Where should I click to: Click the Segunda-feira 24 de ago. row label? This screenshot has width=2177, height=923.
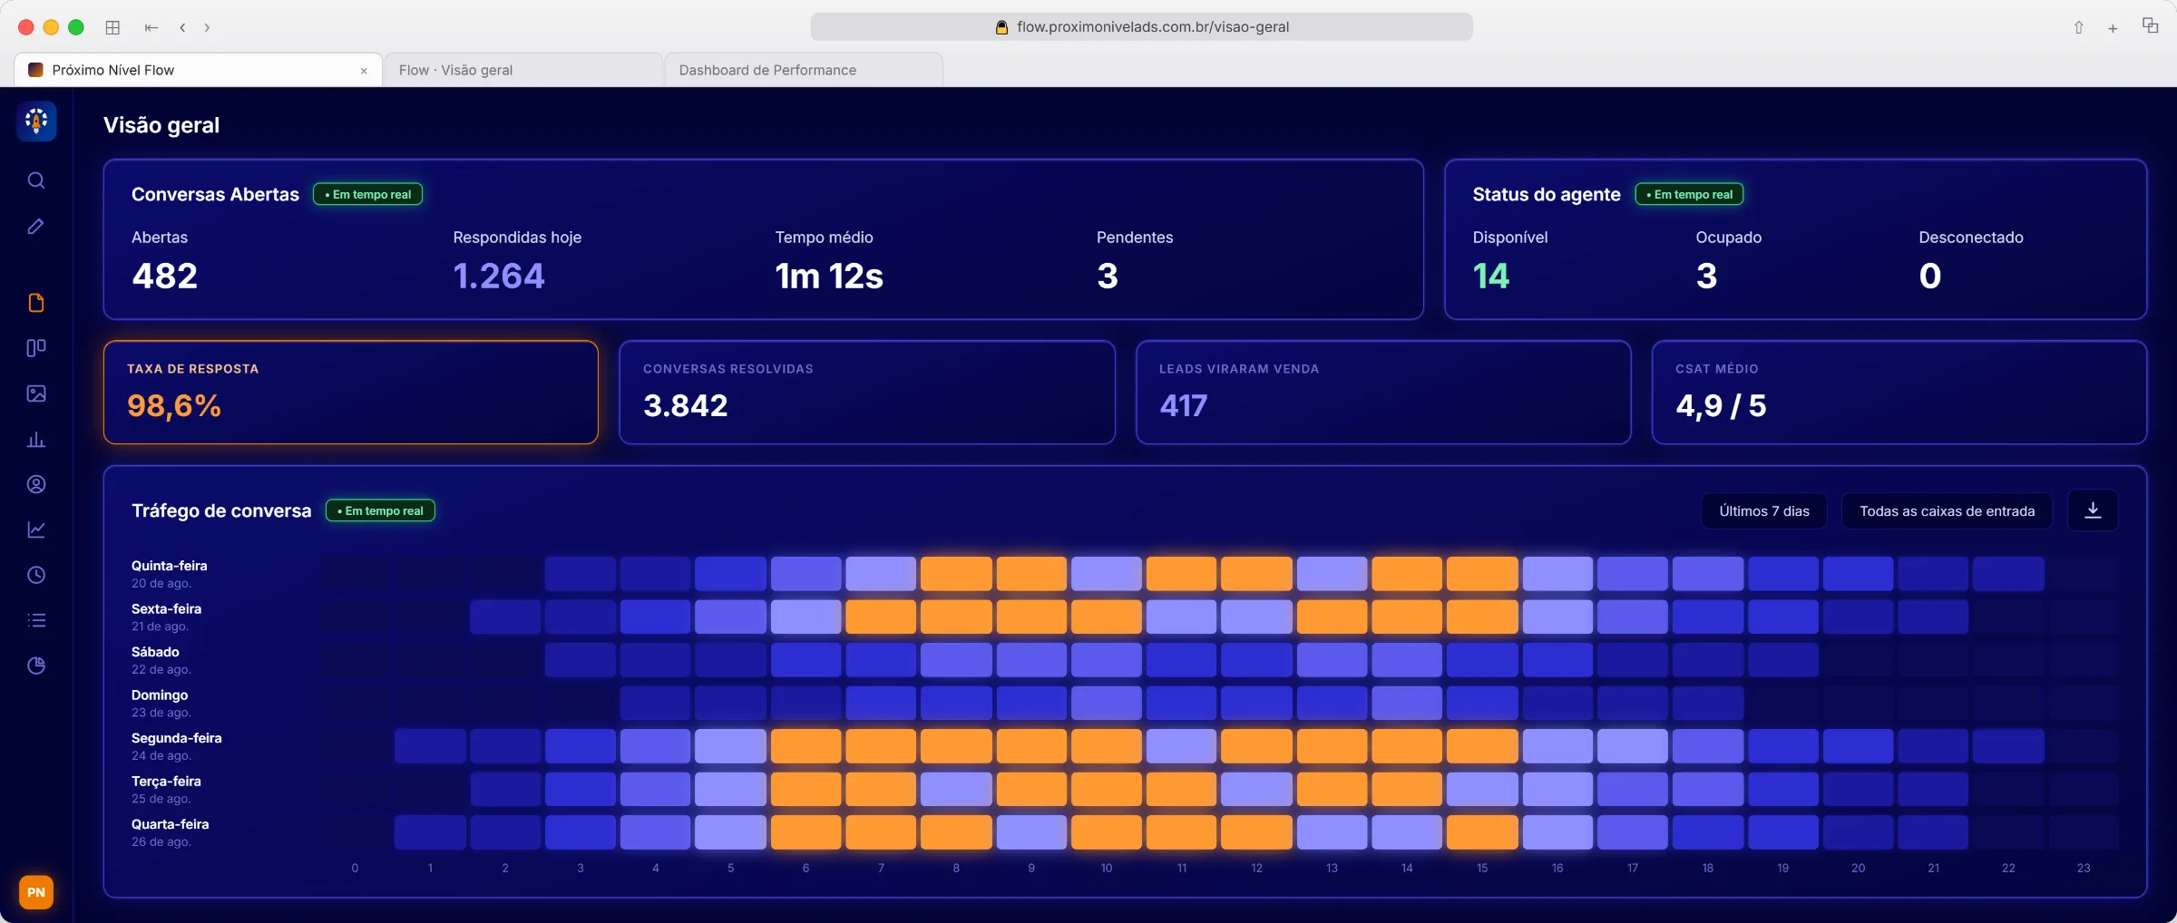coord(177,746)
